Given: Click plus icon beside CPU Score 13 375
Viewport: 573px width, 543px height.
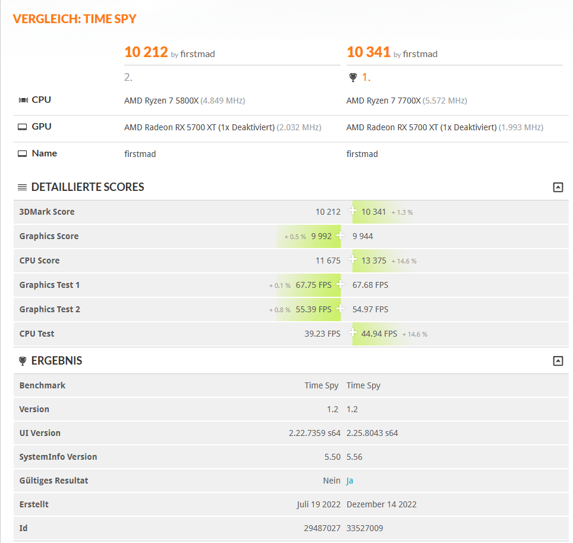Looking at the screenshot, I should click(x=352, y=259).
